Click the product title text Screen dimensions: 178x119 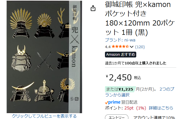coord(140,18)
